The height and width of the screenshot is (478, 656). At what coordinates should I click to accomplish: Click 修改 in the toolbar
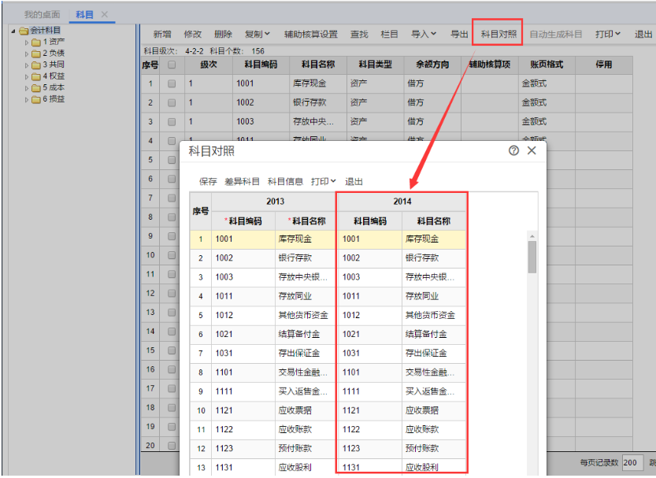192,34
